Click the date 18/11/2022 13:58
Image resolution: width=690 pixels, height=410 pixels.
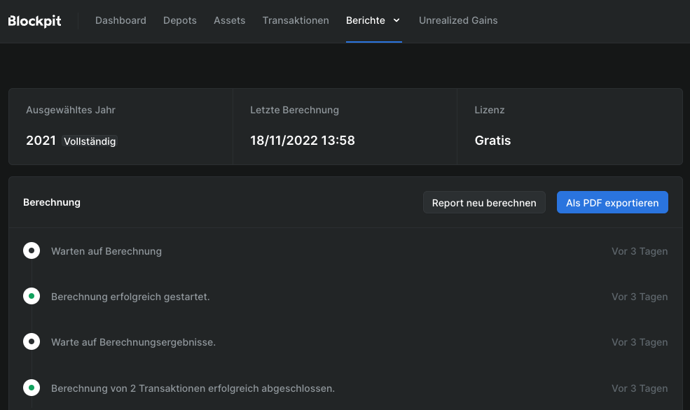coord(303,141)
